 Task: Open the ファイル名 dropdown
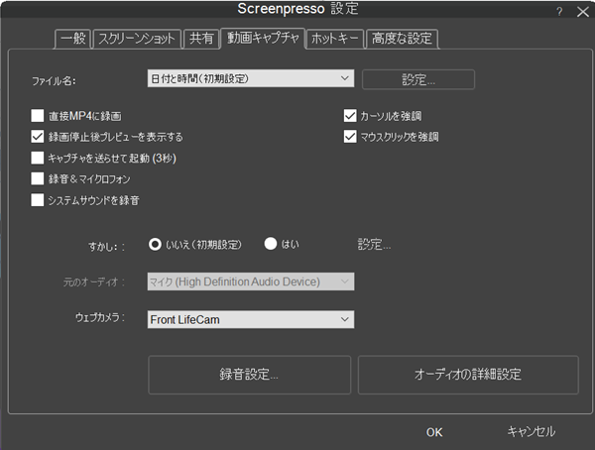(x=251, y=78)
